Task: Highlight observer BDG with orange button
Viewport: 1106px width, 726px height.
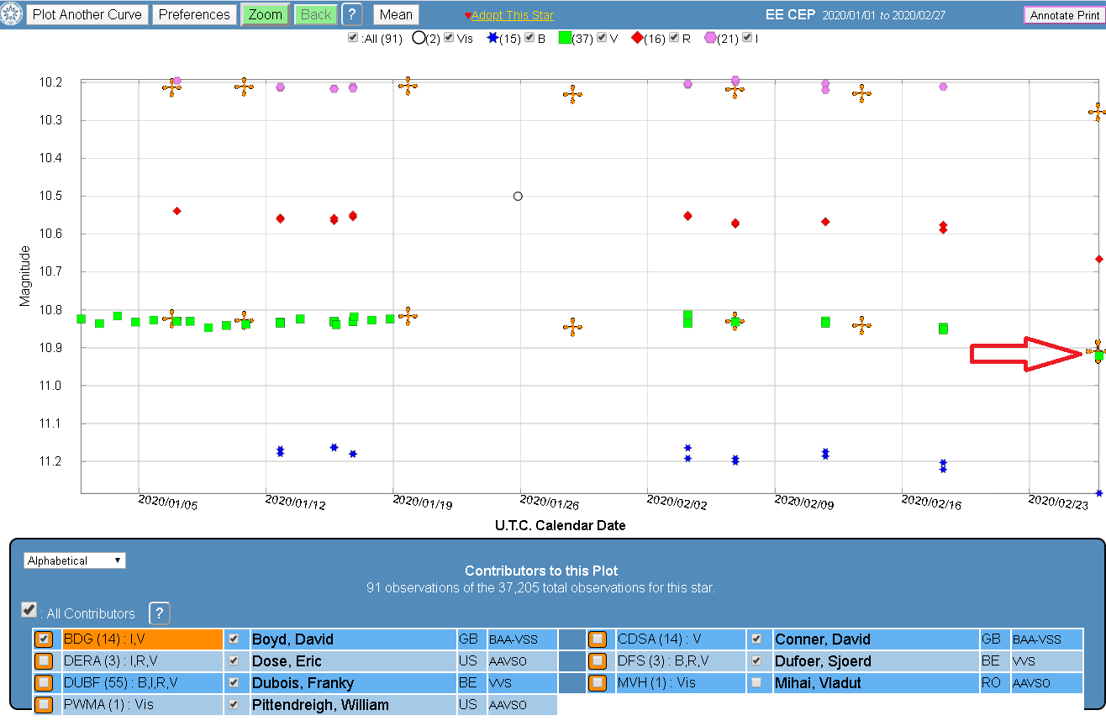Action: [45, 639]
